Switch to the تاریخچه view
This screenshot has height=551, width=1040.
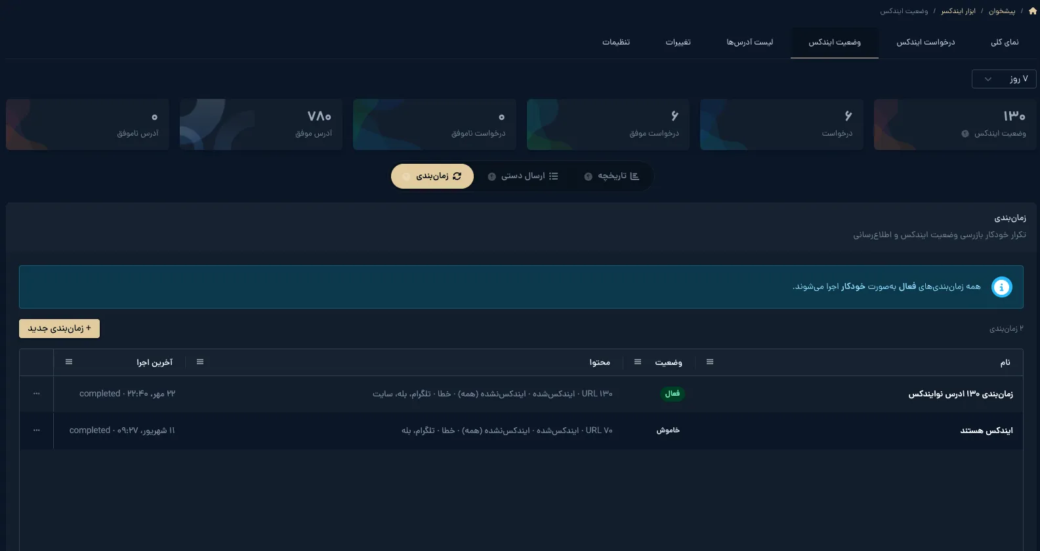(612, 176)
